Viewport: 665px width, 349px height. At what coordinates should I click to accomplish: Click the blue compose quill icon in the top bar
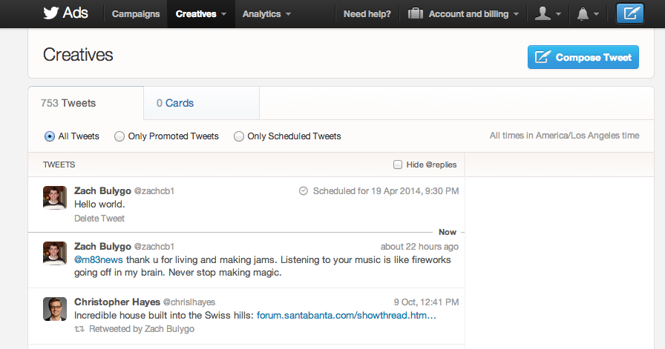(x=630, y=13)
